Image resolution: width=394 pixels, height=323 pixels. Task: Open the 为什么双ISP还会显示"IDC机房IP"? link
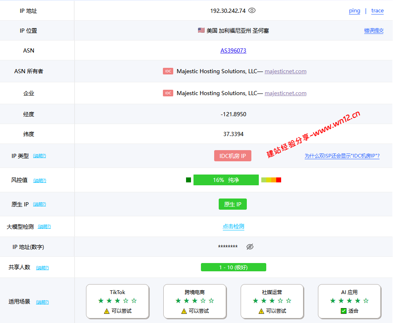click(x=342, y=156)
